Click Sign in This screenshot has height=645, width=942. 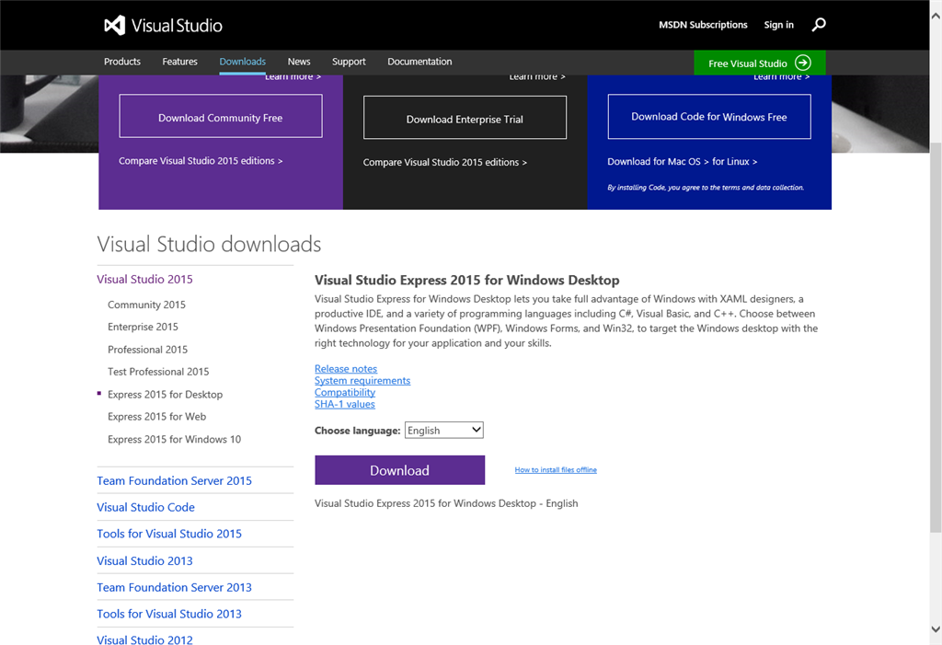pos(778,25)
